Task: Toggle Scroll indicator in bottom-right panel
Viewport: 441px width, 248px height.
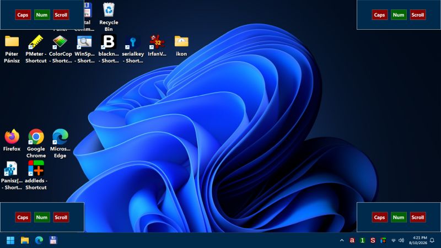Action: pos(418,217)
